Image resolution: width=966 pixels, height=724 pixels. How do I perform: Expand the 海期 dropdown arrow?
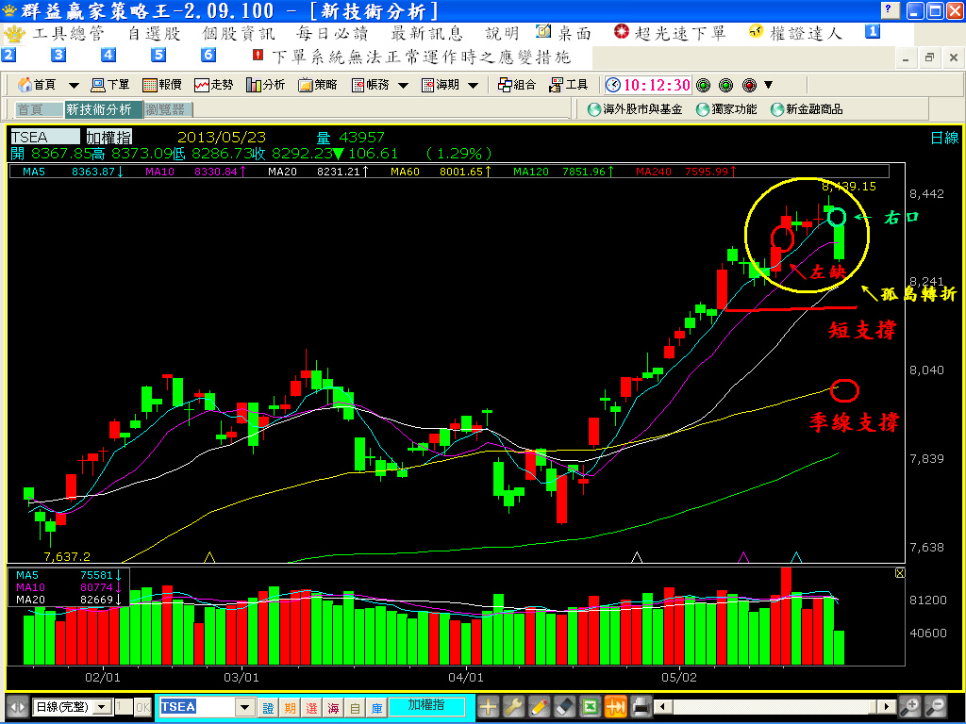point(474,86)
